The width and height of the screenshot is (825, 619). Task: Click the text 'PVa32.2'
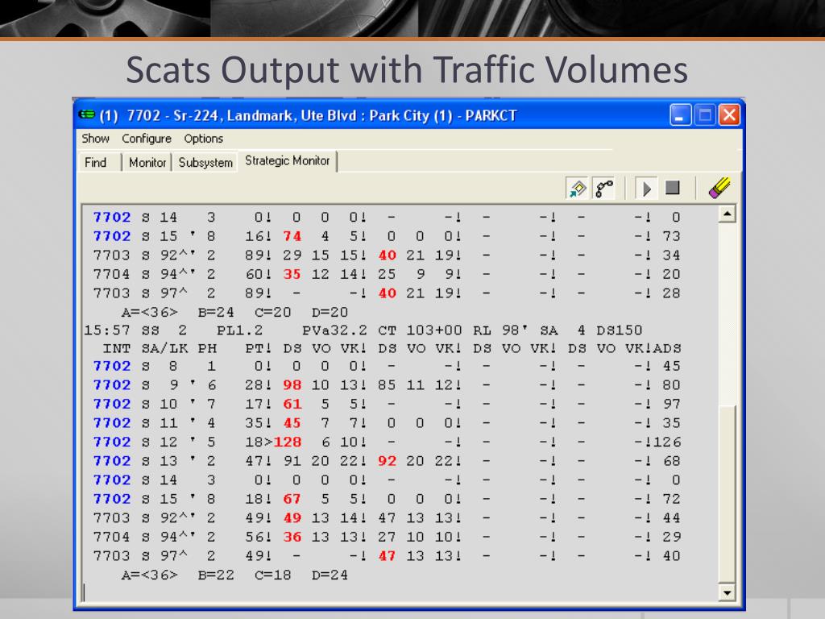click(334, 330)
